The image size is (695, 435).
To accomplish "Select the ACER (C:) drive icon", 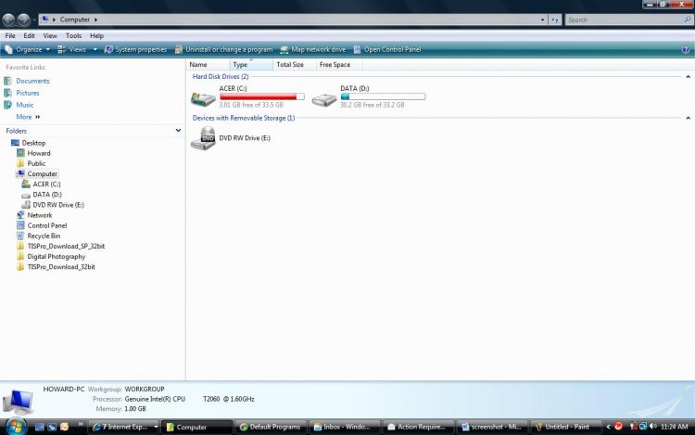I will pyautogui.click(x=203, y=98).
